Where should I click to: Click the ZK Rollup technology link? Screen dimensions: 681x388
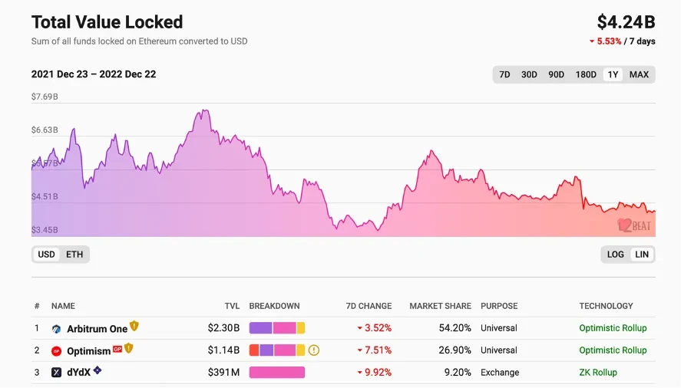click(x=598, y=373)
